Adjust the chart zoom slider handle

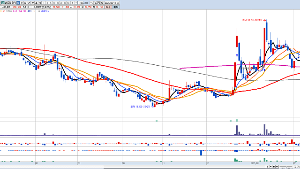click(287, 167)
